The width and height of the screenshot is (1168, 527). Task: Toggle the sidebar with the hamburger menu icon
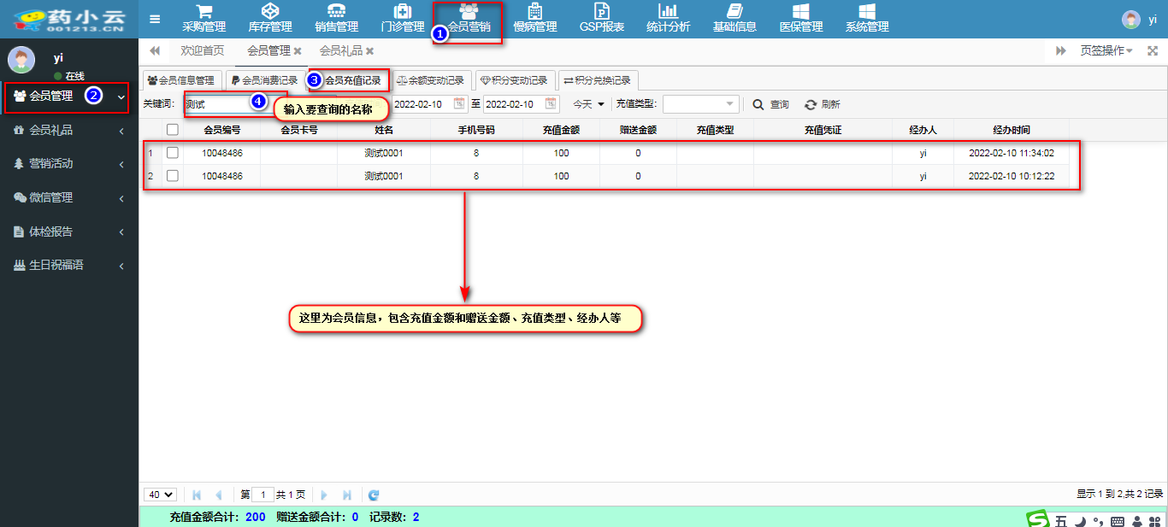click(155, 19)
